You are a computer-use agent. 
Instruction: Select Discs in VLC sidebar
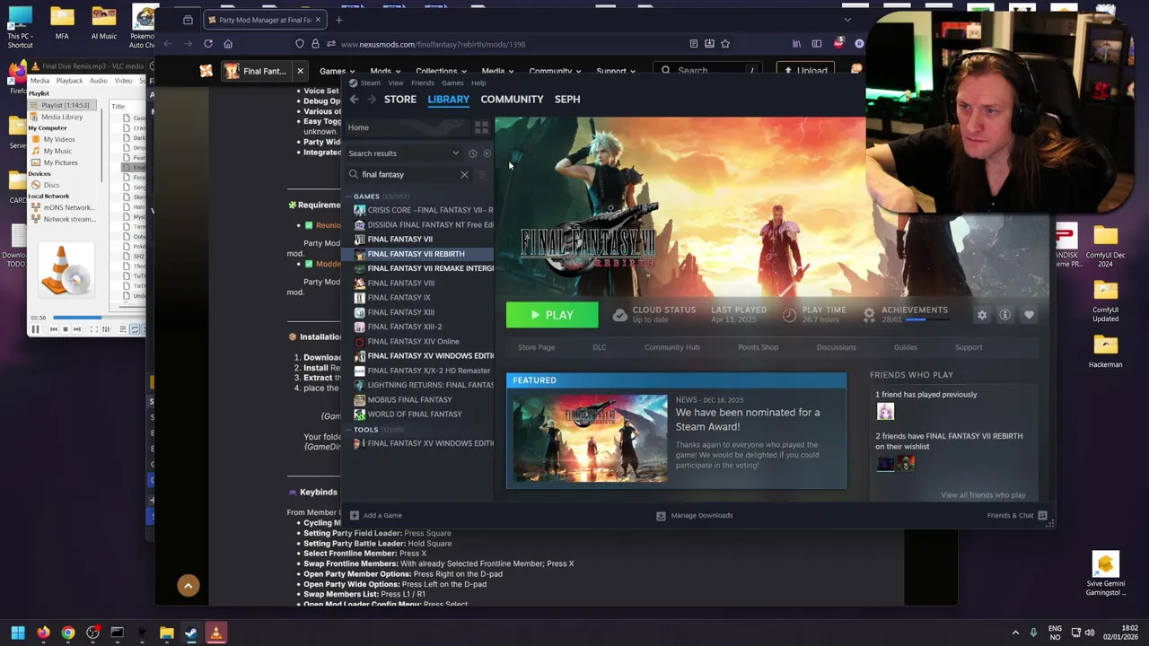pyautogui.click(x=51, y=185)
